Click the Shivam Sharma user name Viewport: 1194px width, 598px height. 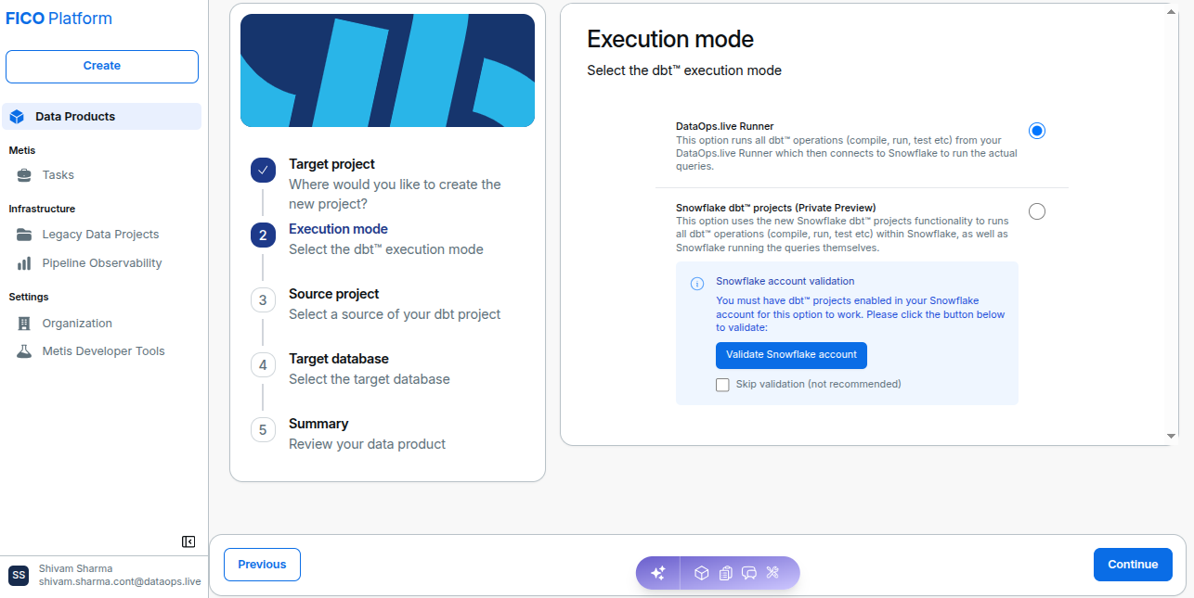pos(75,568)
